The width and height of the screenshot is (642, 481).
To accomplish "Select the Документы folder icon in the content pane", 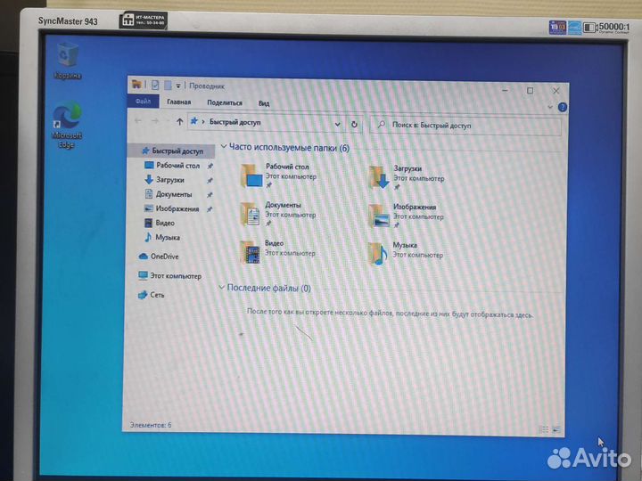I will point(251,214).
